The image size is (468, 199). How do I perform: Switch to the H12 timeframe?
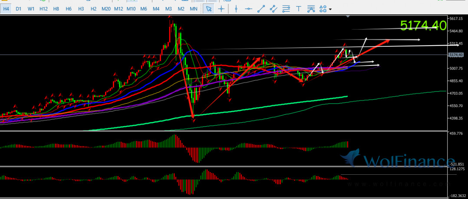[43, 9]
